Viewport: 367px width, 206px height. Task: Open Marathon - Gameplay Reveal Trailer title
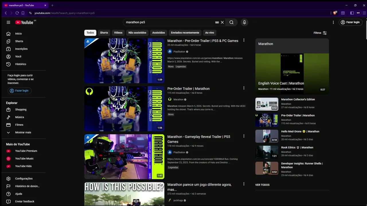(199, 139)
